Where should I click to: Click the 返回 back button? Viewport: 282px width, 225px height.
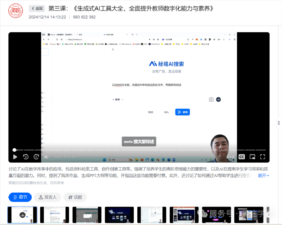[x=37, y=8]
